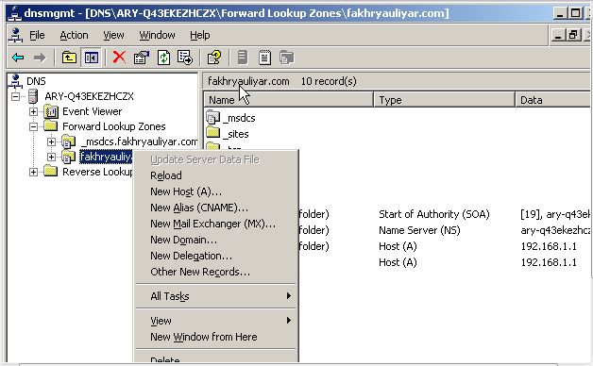Choose New Host (A)... from context menu
This screenshot has height=366, width=593.
pos(216,191)
